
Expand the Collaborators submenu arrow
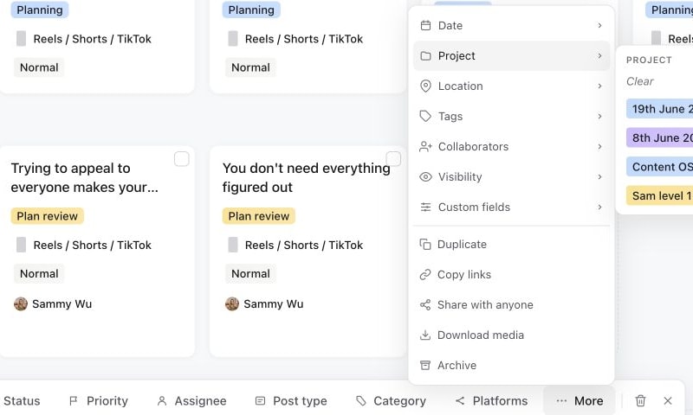599,146
